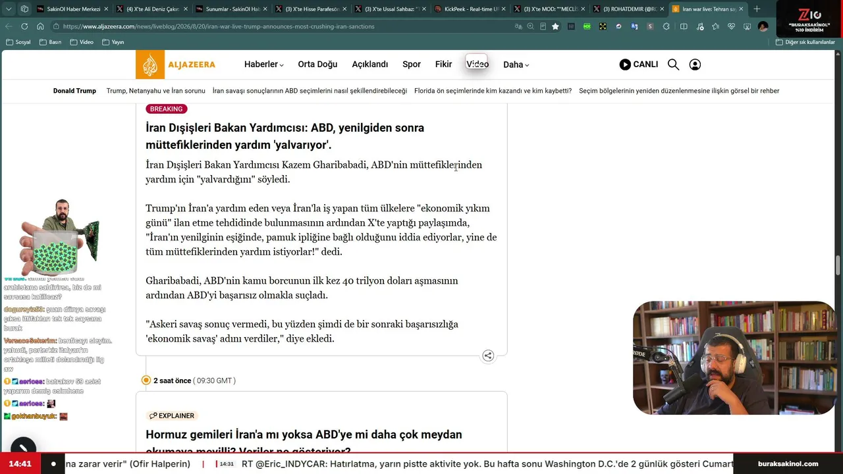Open the Extensions puzzle piece menu
Screen dimensions: 843x474
point(666,26)
